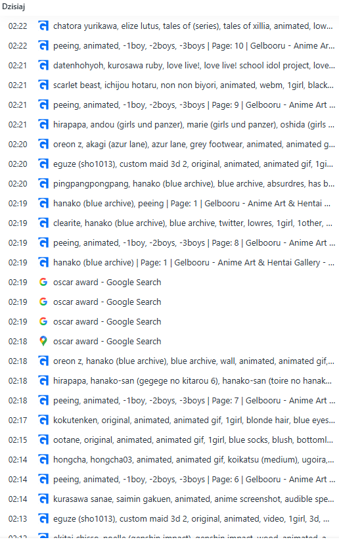Open the clearite, hanako (blue archive), twitter entry

[192, 223]
